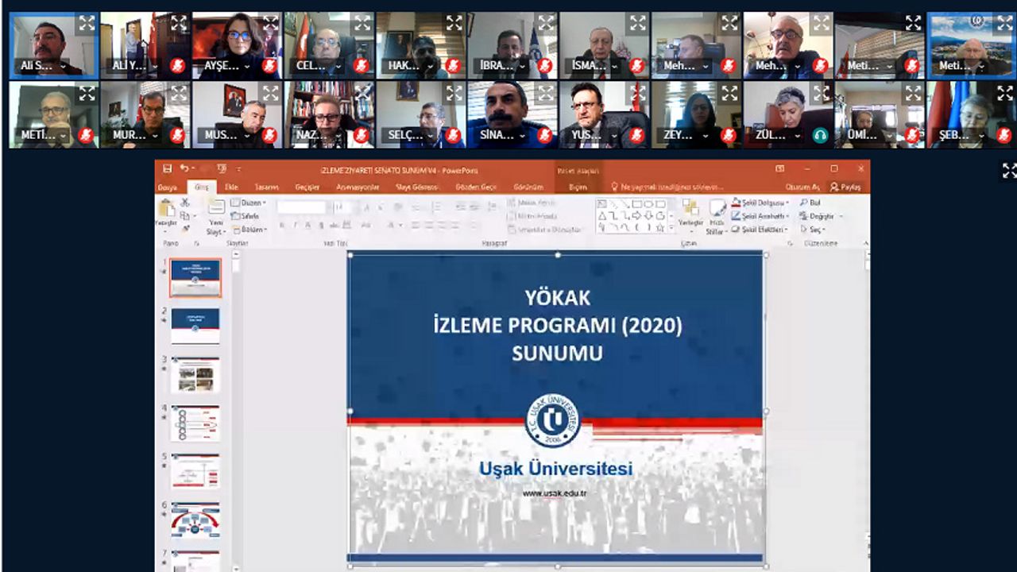
Task: Expand CEL... video tile to fullscreen
Action: (x=362, y=23)
